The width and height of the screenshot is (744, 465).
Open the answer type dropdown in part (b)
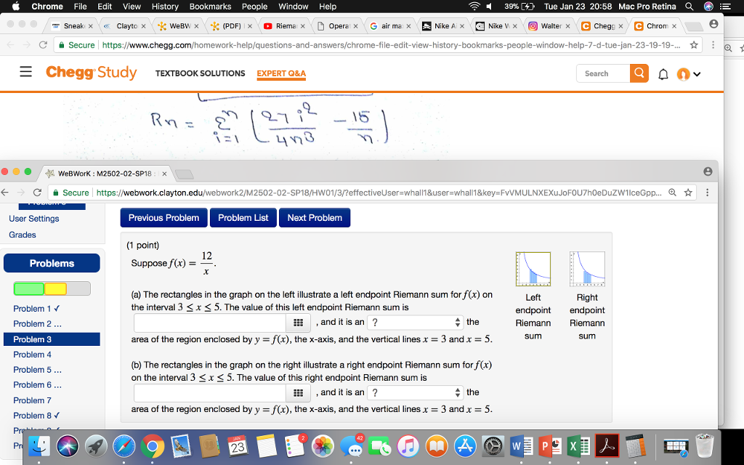click(x=414, y=392)
